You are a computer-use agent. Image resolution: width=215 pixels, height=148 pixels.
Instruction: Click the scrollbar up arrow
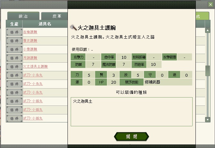click(207, 30)
